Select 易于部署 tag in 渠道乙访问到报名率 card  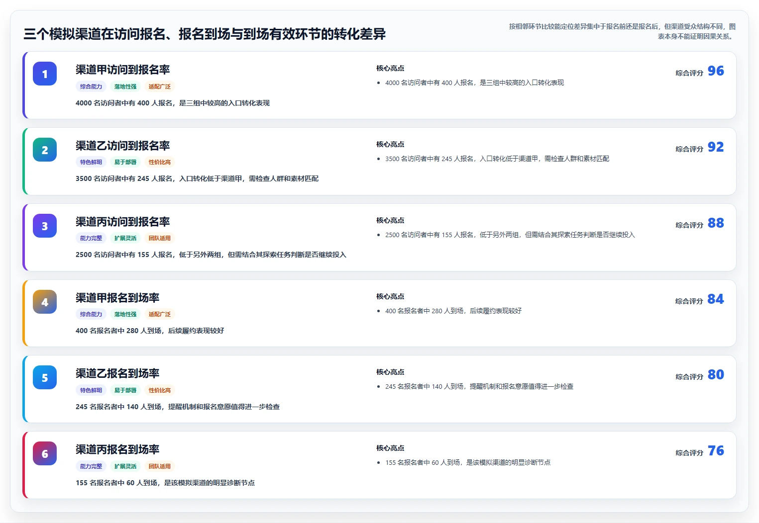125,162
